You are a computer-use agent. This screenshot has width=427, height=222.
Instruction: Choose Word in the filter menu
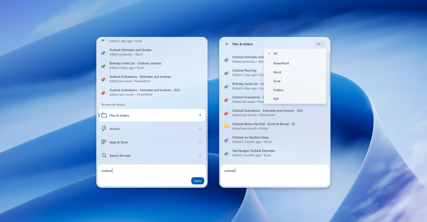(295, 72)
